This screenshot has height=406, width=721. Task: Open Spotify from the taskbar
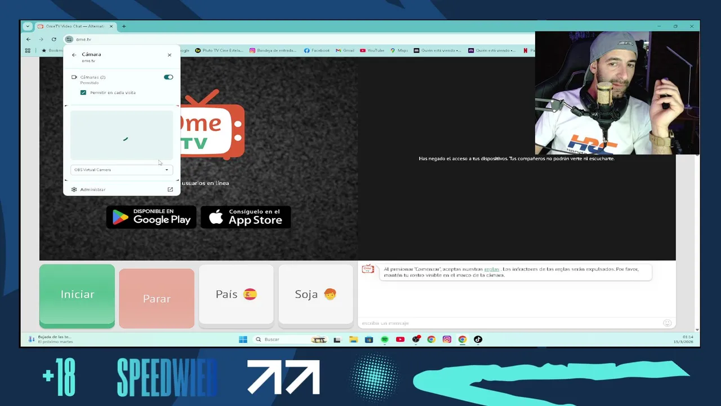tap(385, 339)
